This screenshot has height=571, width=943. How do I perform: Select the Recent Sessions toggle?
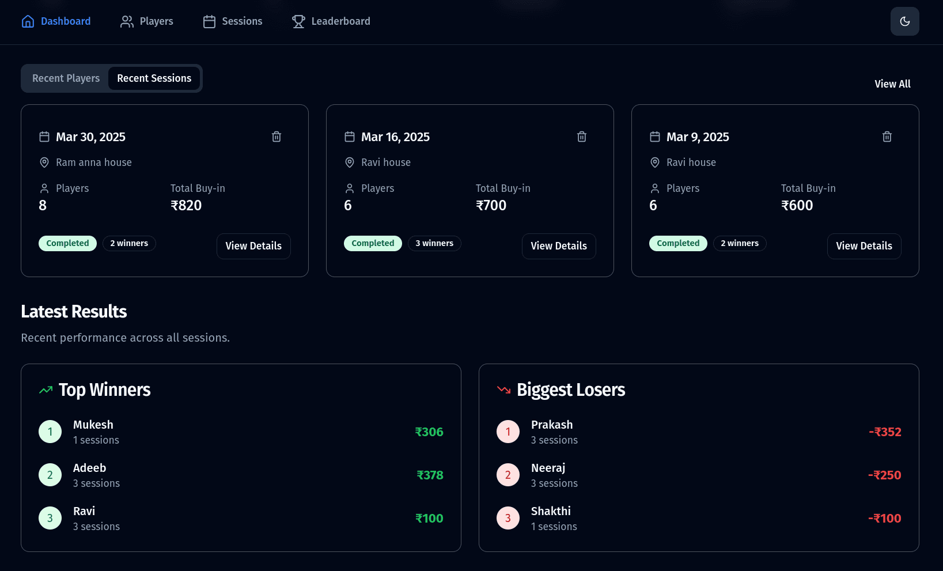pos(154,78)
